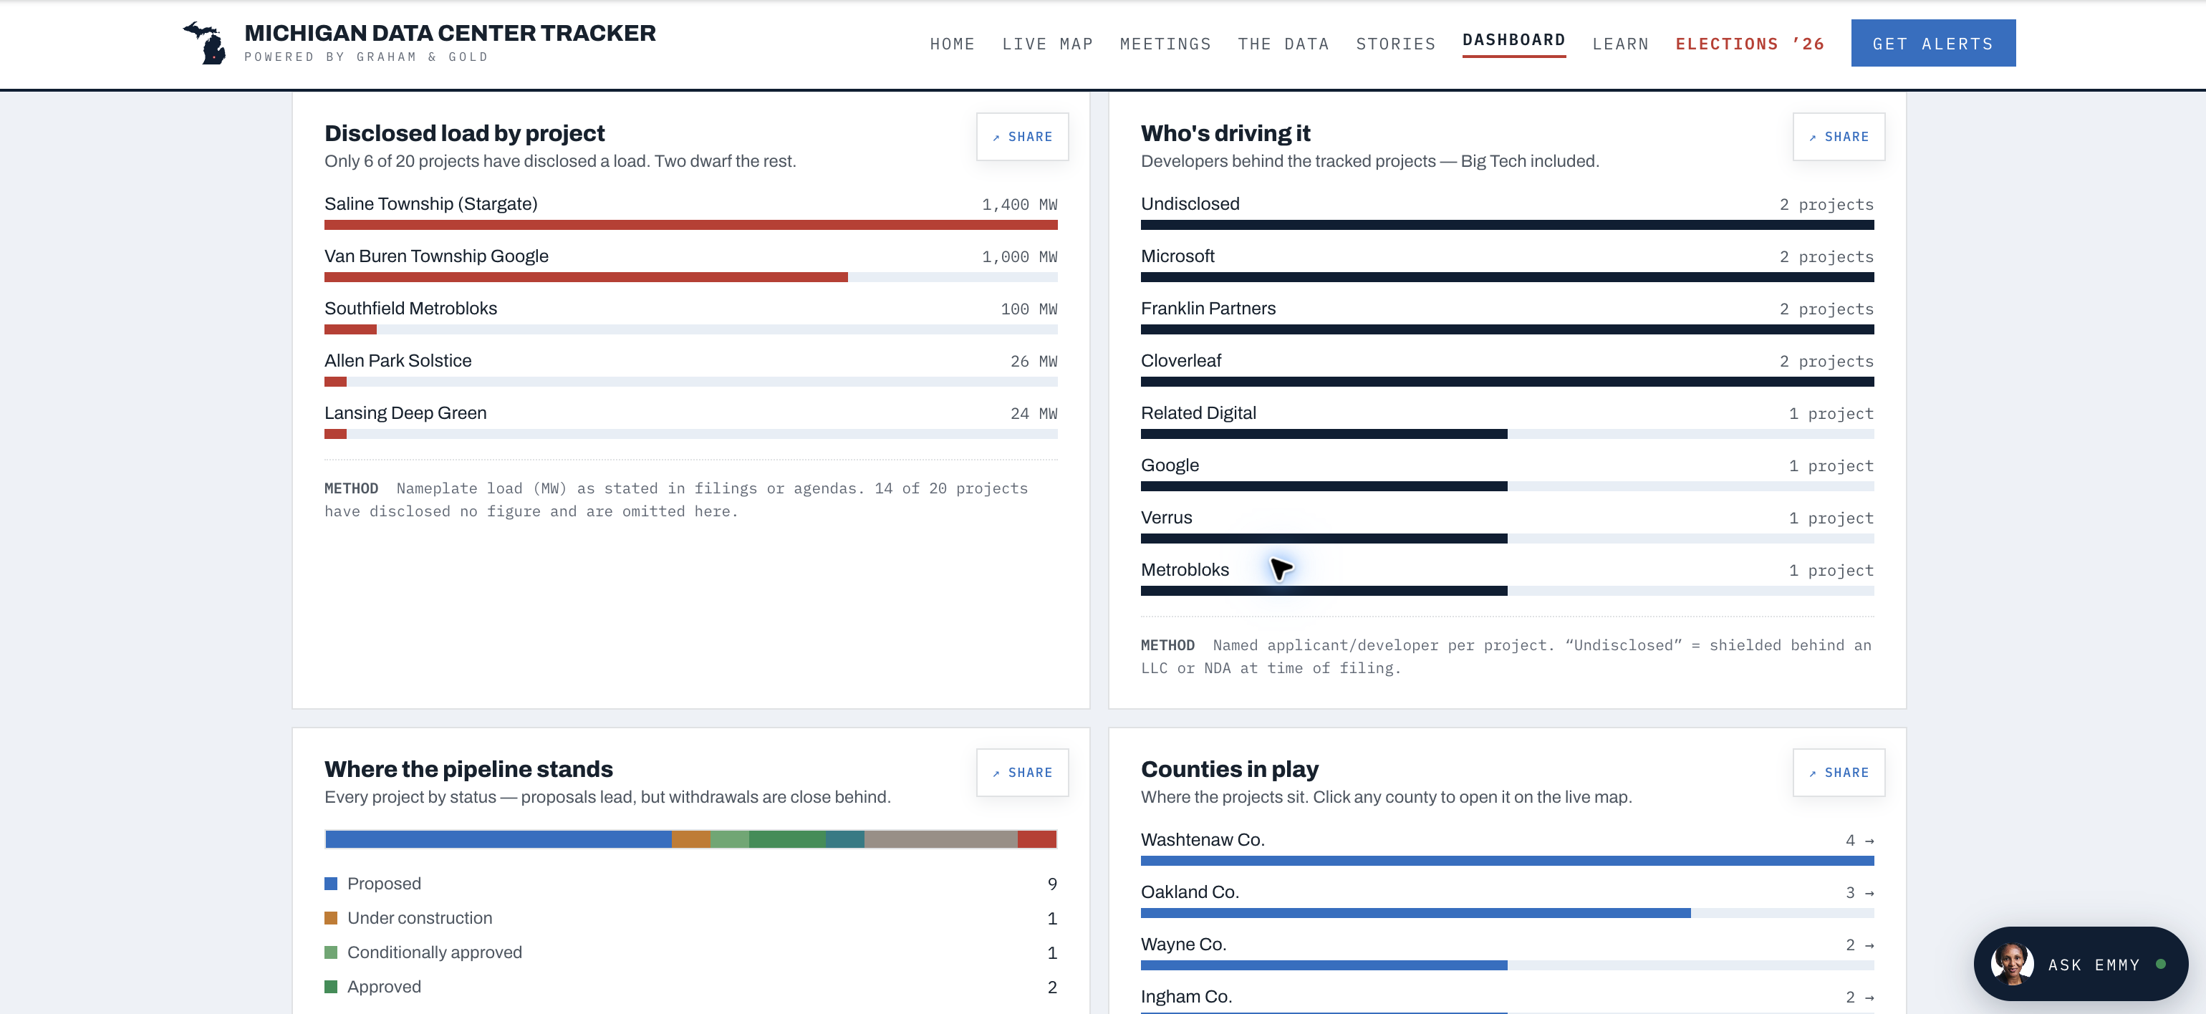The height and width of the screenshot is (1014, 2206).
Task: Click the blue Proposed segment of pipeline bar
Action: 498,839
